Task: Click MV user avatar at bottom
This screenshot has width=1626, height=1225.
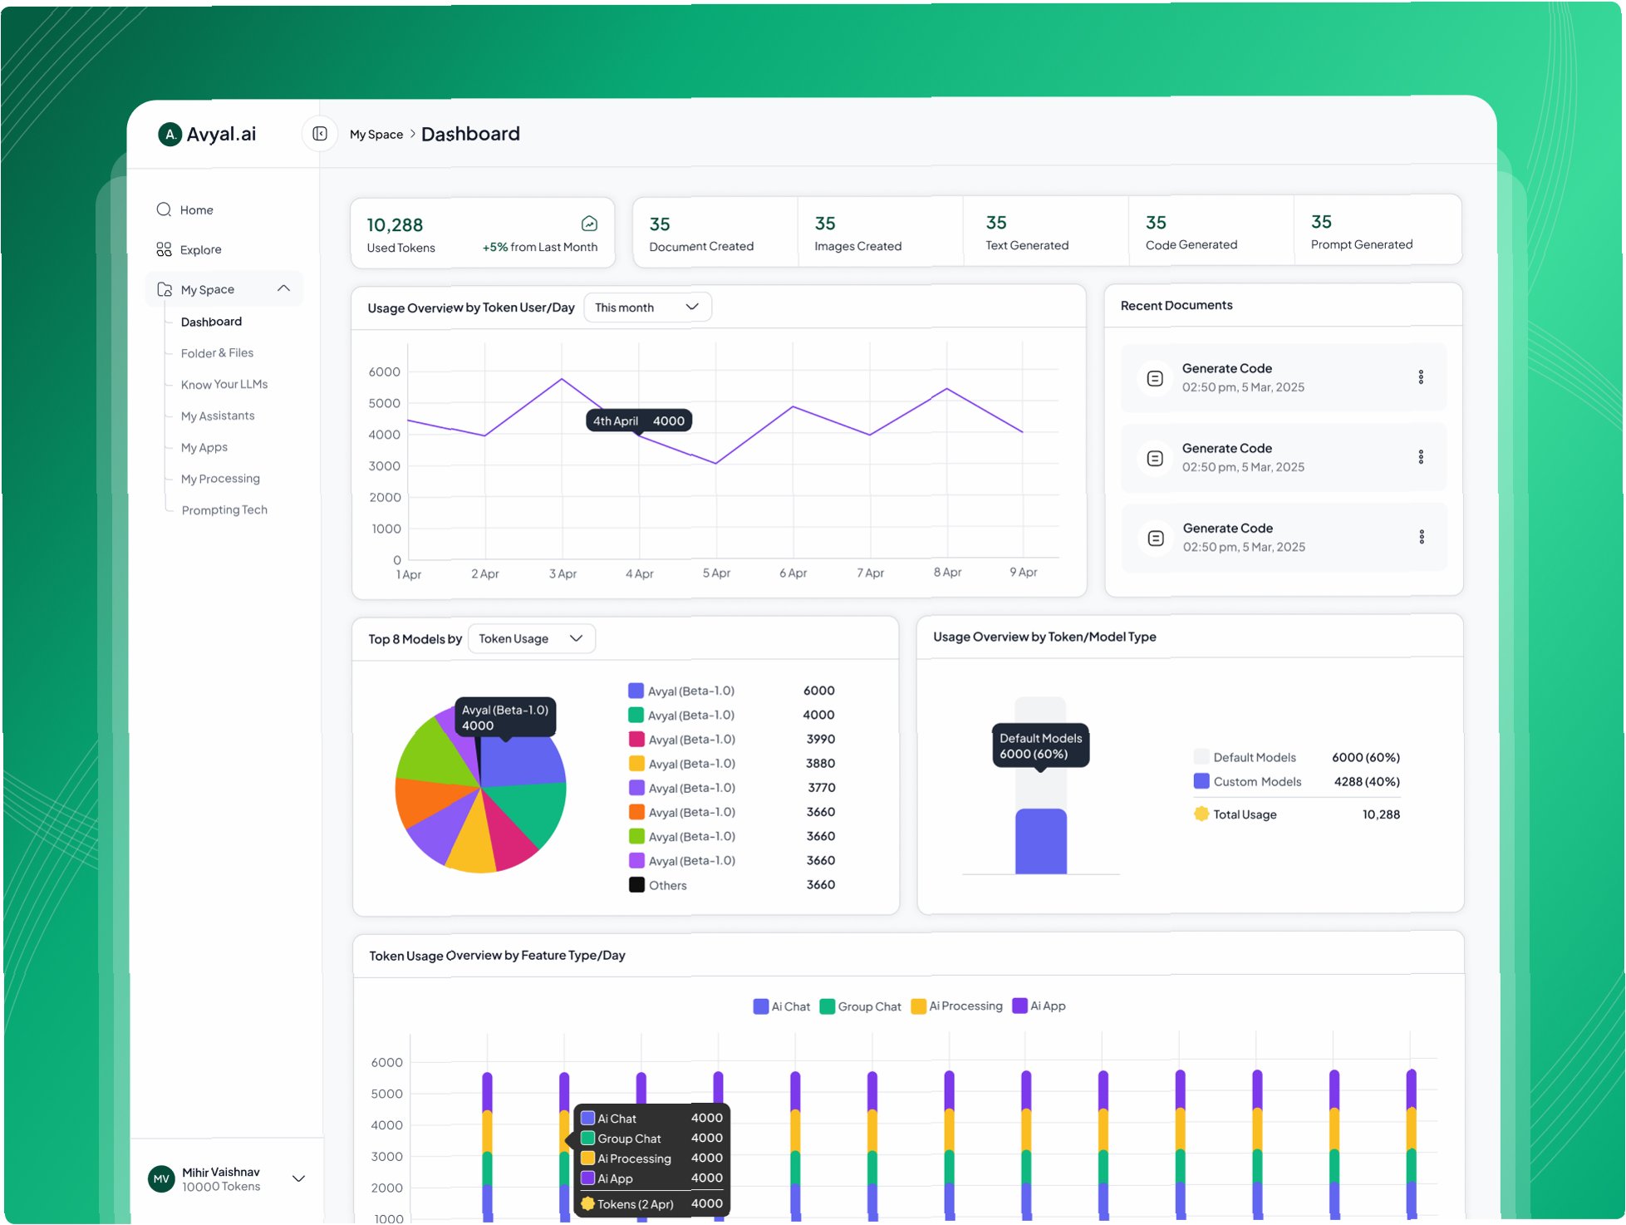Action: point(161,1178)
